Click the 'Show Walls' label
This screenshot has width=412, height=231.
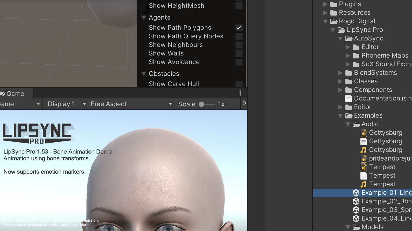click(166, 53)
